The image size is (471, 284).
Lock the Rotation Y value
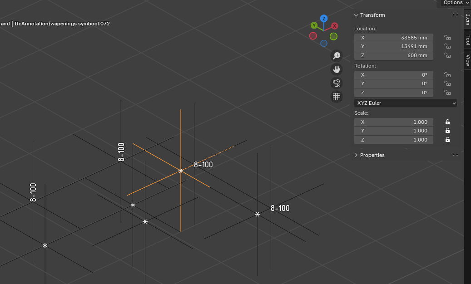[447, 83]
